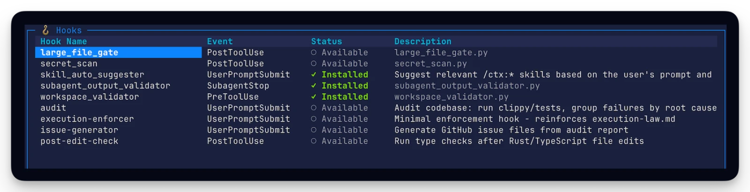Click the Status column header
The width and height of the screenshot is (750, 192).
[327, 42]
